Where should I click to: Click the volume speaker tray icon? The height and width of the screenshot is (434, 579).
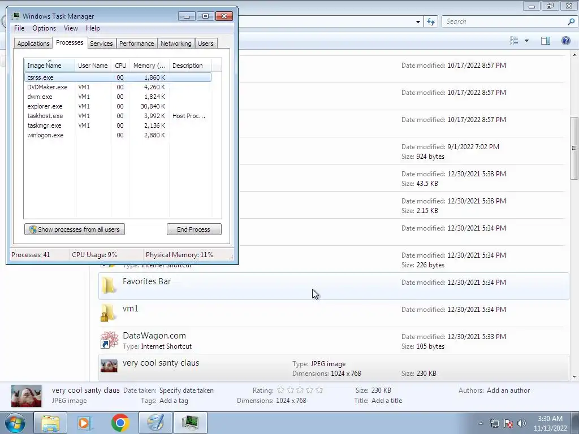522,423
